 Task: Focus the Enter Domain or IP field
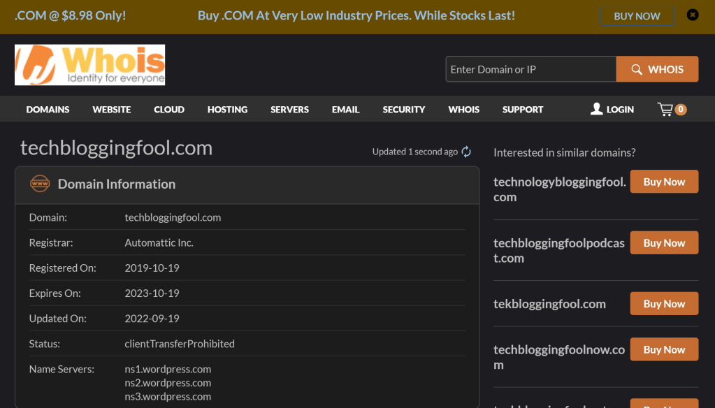(530, 69)
